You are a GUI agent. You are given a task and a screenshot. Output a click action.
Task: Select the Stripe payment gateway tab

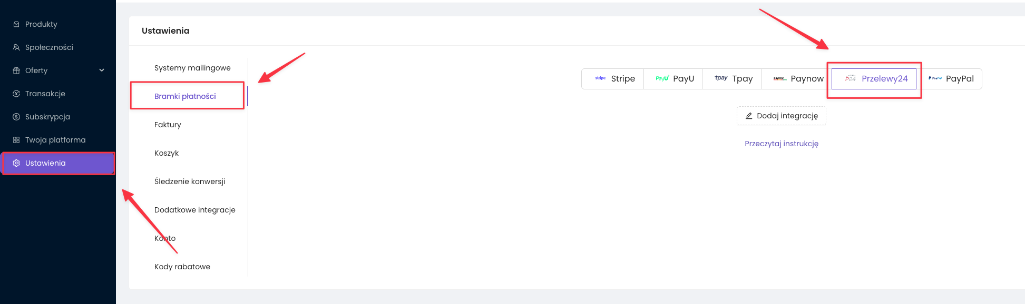click(614, 79)
